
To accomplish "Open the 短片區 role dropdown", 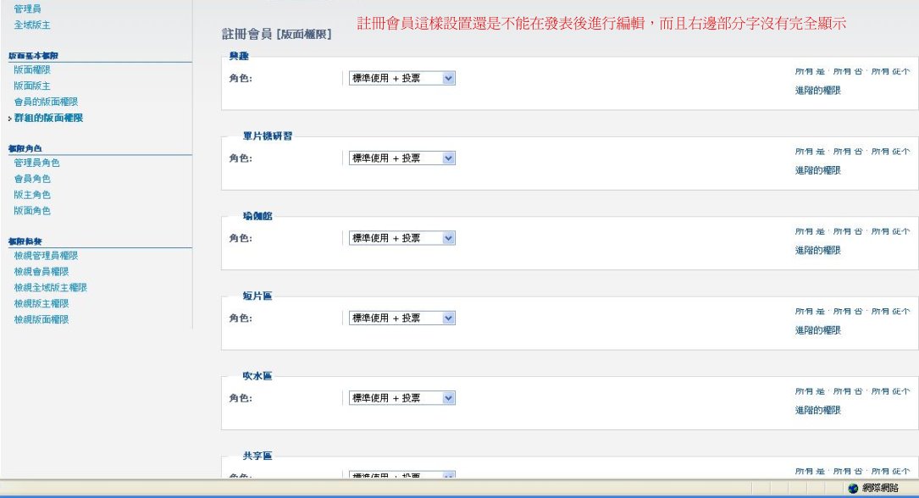I will click(x=448, y=318).
